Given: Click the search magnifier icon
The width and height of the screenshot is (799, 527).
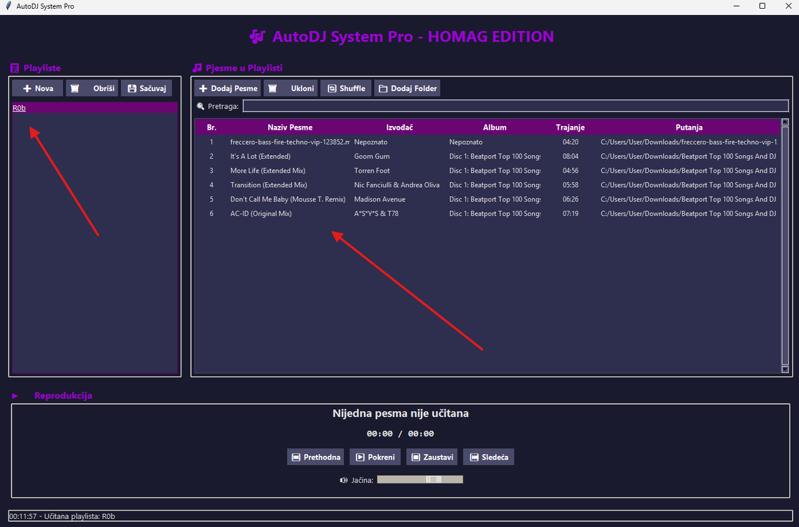Looking at the screenshot, I should click(x=200, y=107).
